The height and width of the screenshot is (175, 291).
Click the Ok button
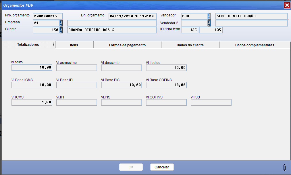131,167
